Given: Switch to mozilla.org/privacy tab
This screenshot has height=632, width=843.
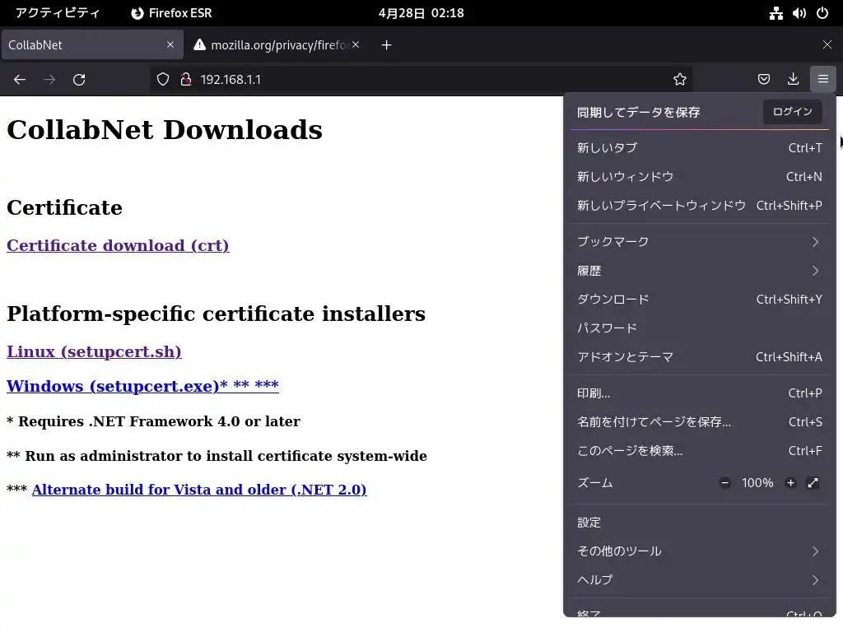Looking at the screenshot, I should pos(275,44).
